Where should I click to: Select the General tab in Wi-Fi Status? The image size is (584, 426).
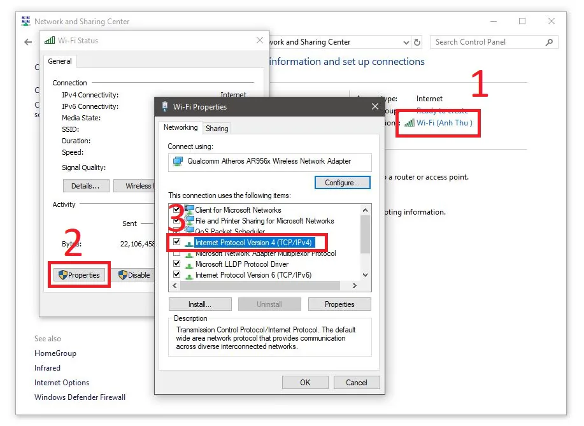pos(60,61)
